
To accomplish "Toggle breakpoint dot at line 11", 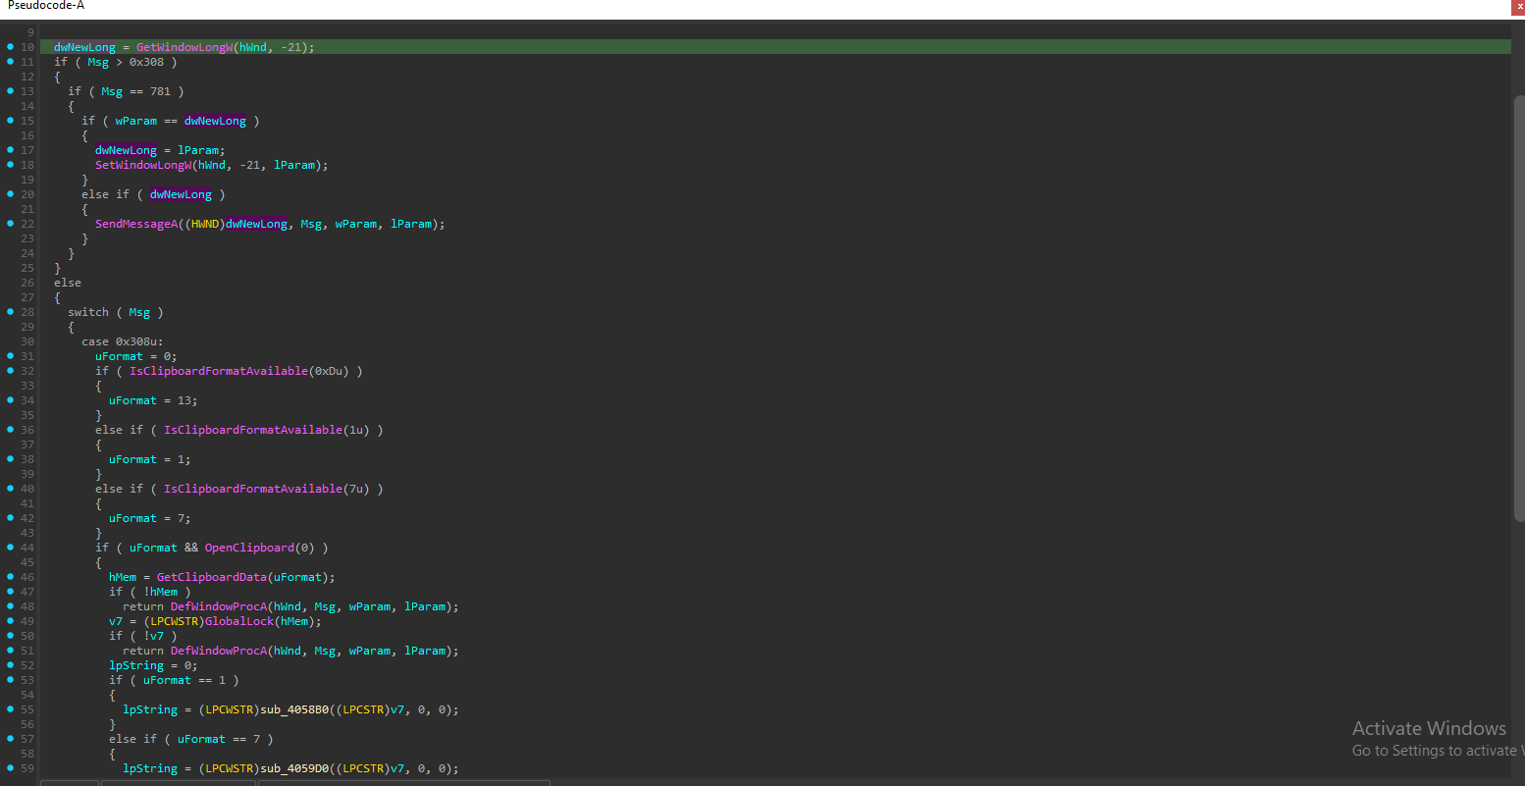I will [10, 62].
